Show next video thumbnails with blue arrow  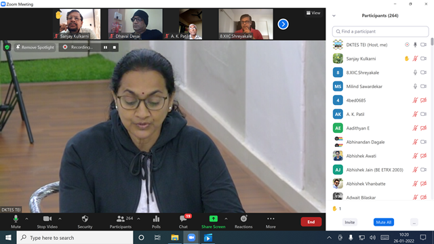tap(283, 24)
